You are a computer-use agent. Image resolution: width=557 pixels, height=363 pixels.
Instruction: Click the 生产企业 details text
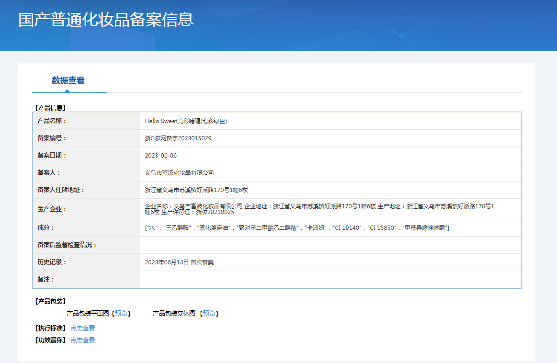click(x=319, y=209)
